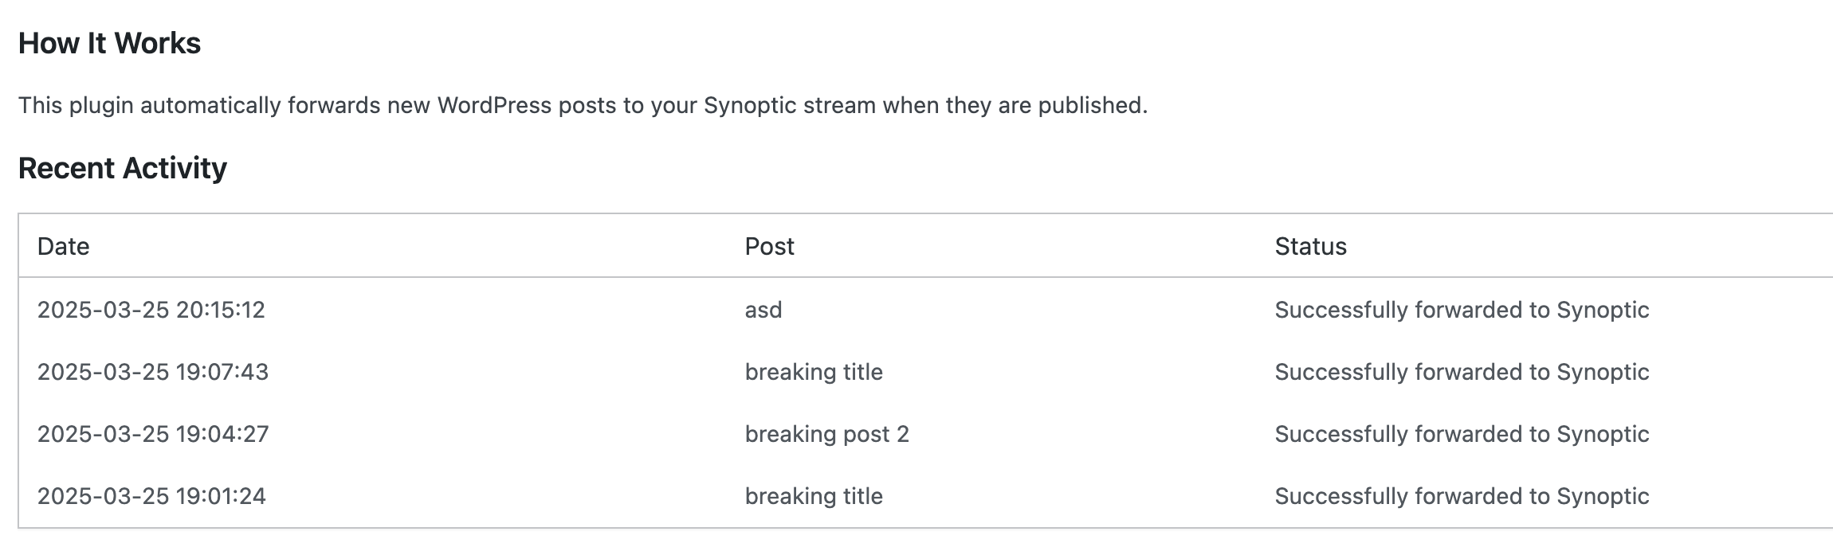This screenshot has width=1833, height=551.
Task: Select the "asd" post entry
Action: (763, 310)
